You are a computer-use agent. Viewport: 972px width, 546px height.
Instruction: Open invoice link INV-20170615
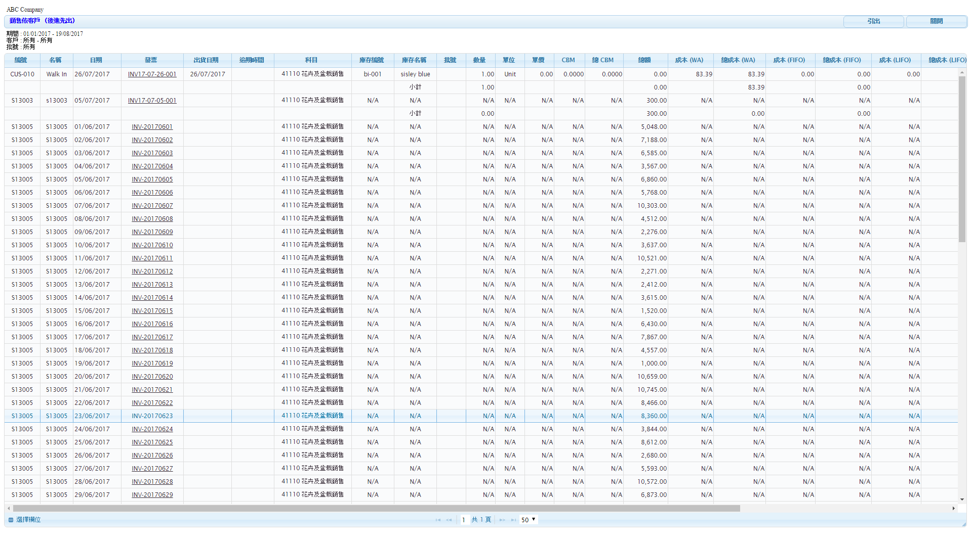[x=152, y=311]
